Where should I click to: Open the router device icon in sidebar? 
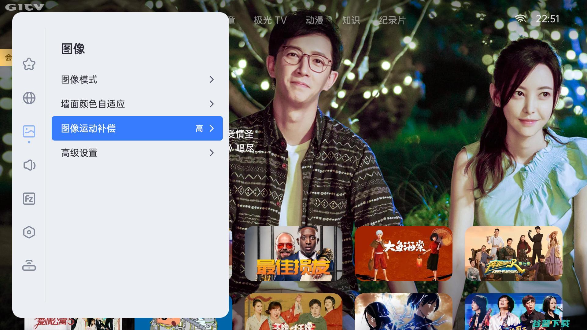[29, 265]
